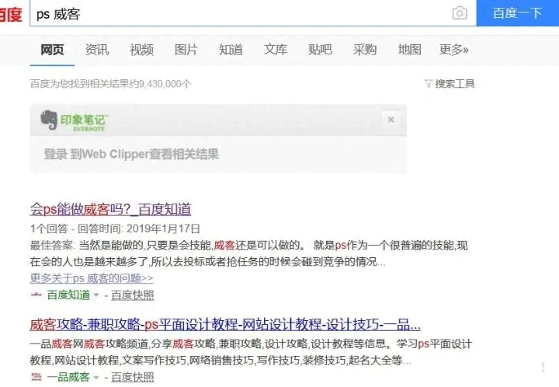This screenshot has width=559, height=387.
Task: Expand dropdown arrow next to 百度知道
Action: coord(96,295)
